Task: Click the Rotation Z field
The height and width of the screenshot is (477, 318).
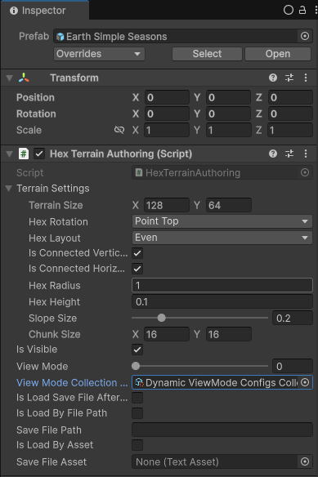Action: pyautogui.click(x=290, y=114)
